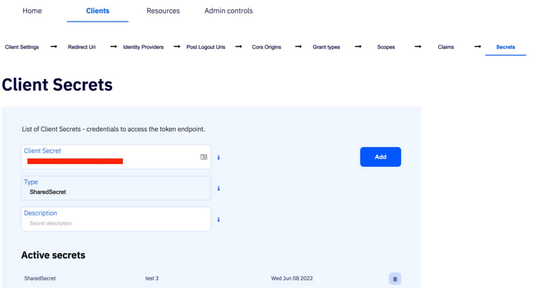Go to the Resources tab

click(163, 11)
